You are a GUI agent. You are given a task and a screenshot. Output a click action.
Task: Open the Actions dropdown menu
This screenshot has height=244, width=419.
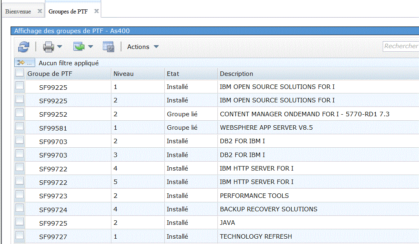pos(143,47)
